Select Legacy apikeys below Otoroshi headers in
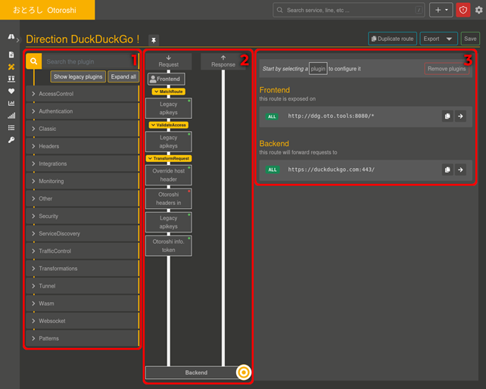The width and height of the screenshot is (486, 389). pyautogui.click(x=169, y=223)
